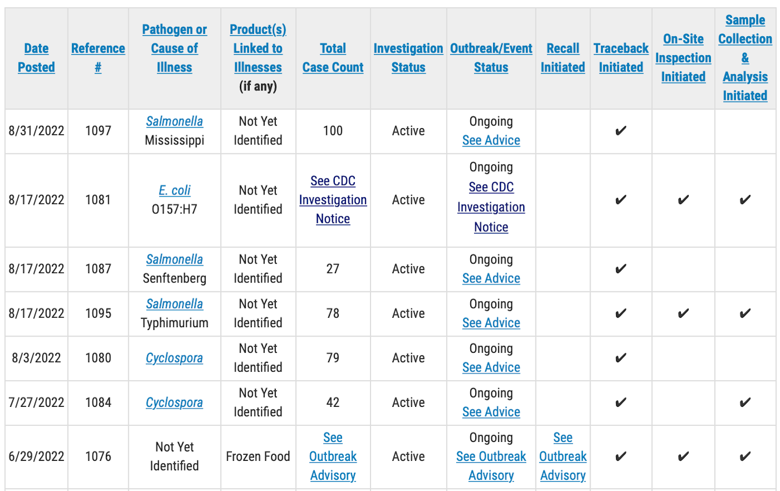Viewport: 780px width, 491px height.
Task: Sort table by Date Posted header
Action: click(36, 58)
